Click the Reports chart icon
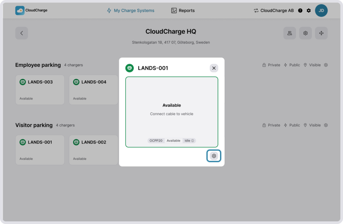 coord(174,10)
